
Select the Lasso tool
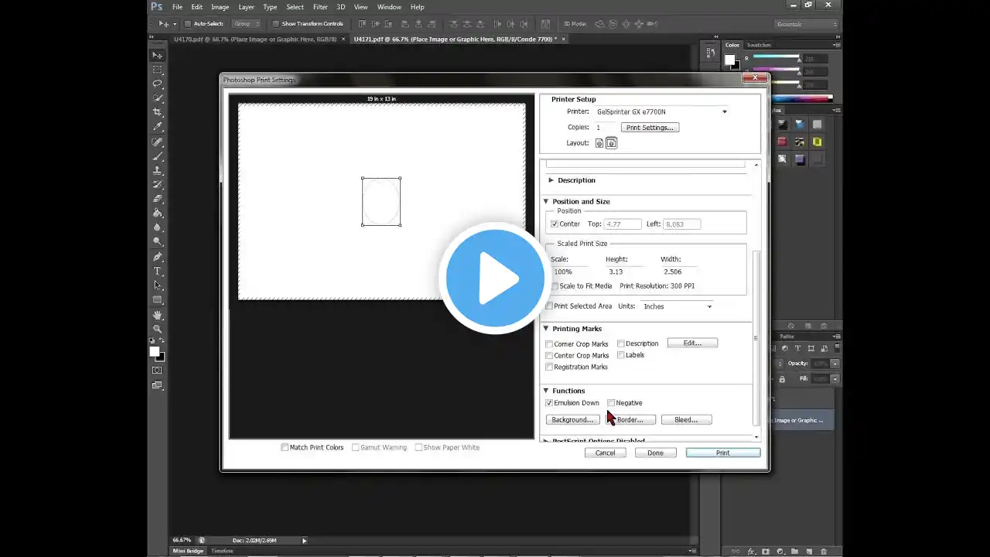(x=158, y=84)
